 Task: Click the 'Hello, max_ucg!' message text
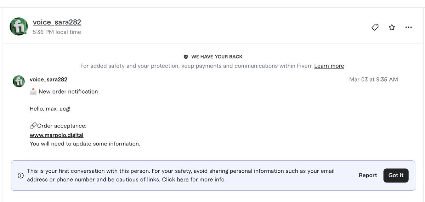[50, 108]
